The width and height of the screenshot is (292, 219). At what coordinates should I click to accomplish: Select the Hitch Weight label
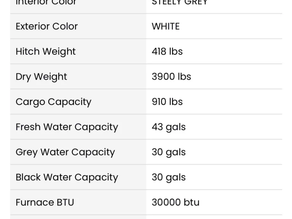(46, 52)
